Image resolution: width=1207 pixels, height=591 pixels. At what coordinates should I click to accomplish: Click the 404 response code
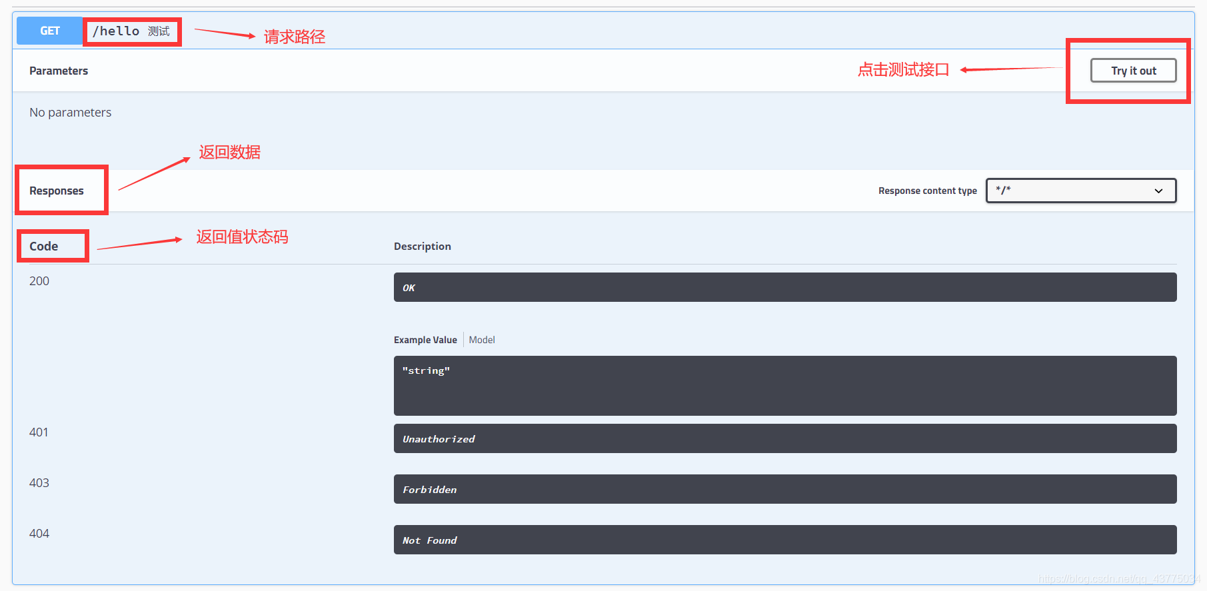coord(39,534)
